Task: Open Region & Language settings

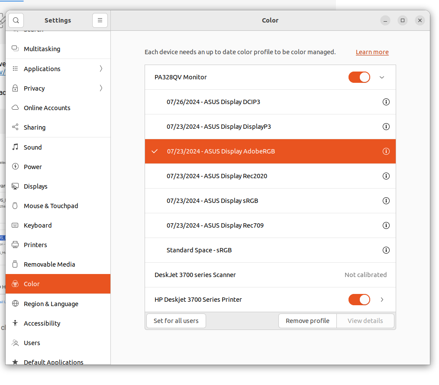Action: pyautogui.click(x=51, y=303)
